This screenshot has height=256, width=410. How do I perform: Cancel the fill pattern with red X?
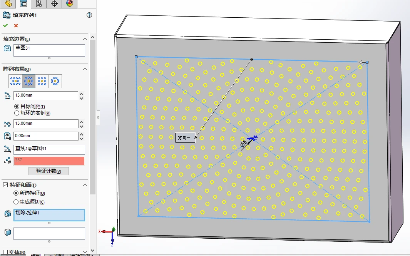(x=16, y=26)
